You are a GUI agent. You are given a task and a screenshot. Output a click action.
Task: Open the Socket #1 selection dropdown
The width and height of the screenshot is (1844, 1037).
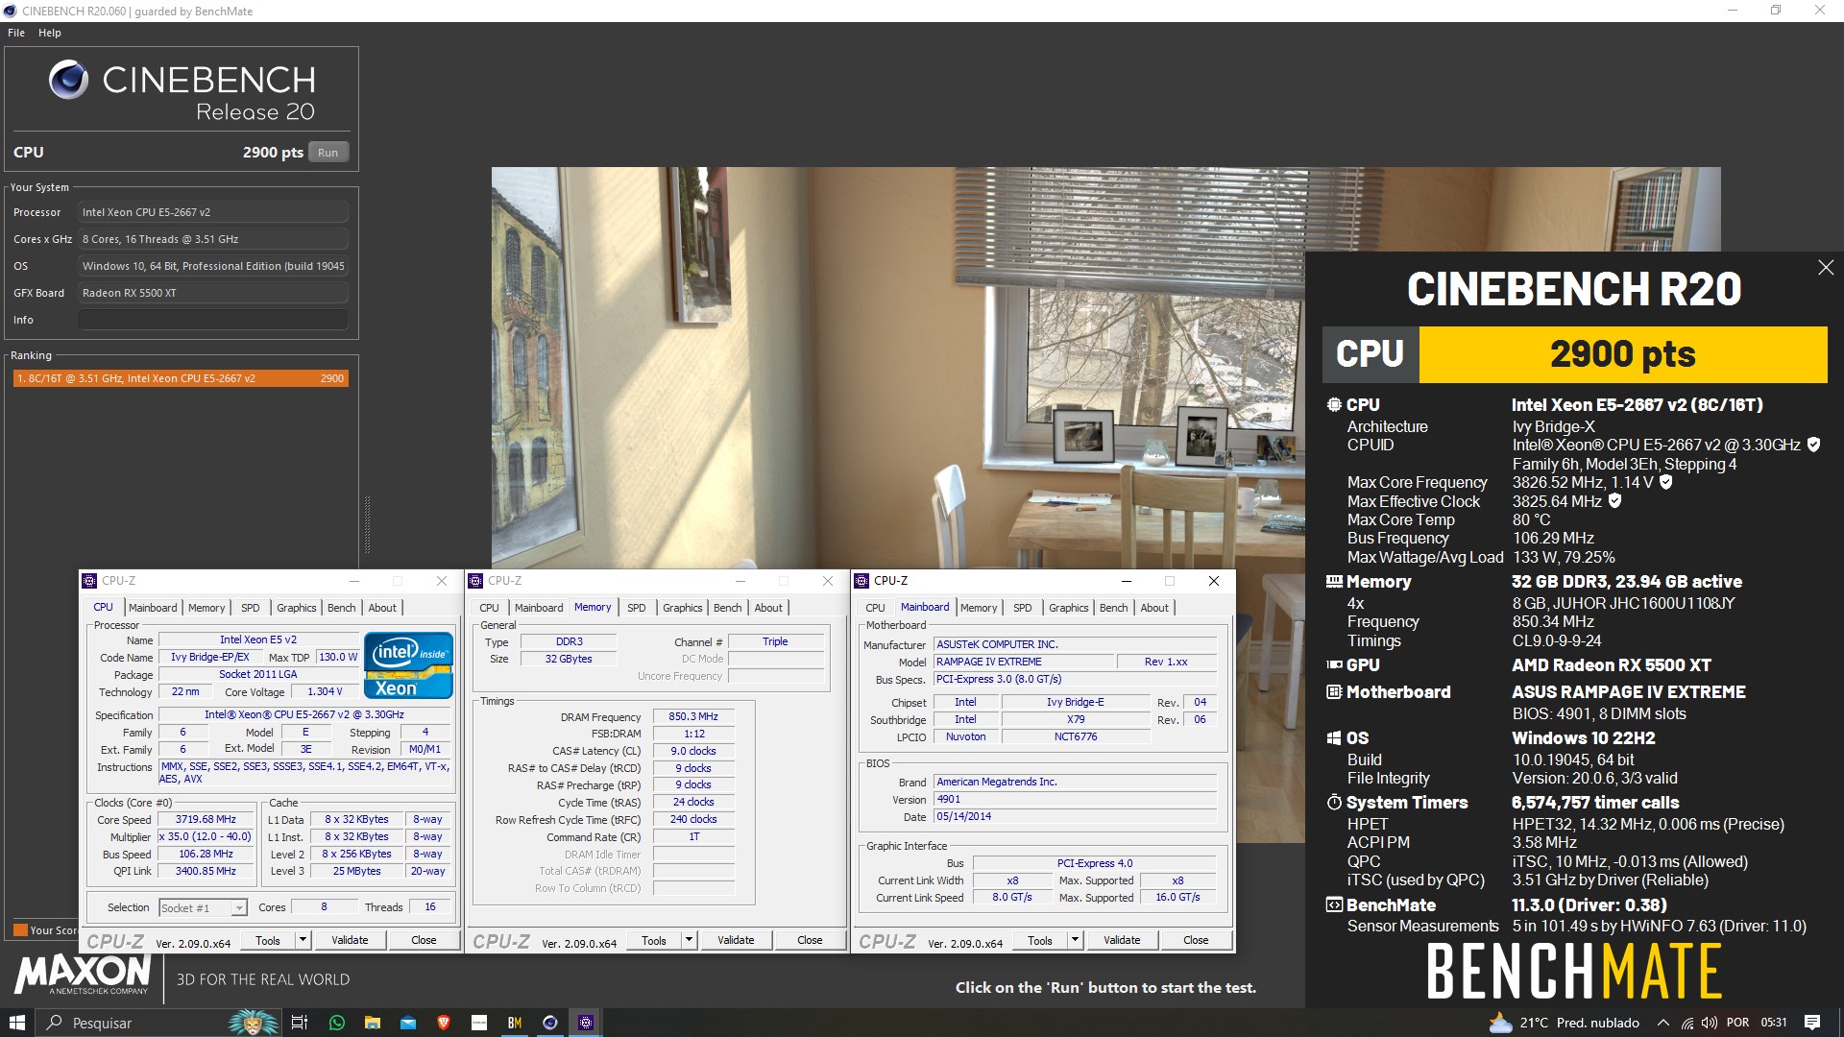pyautogui.click(x=203, y=907)
